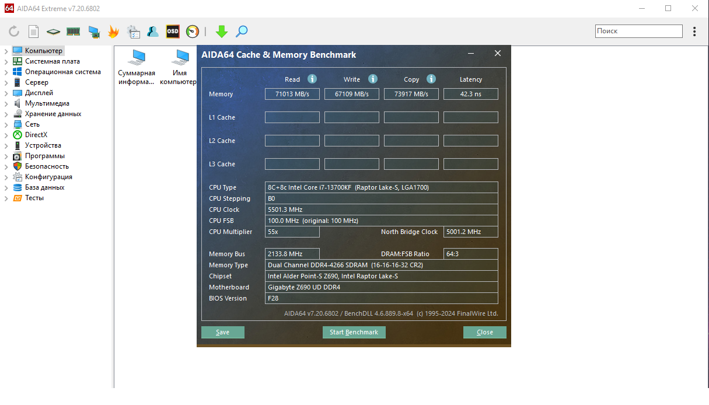Image resolution: width=709 pixels, height=405 pixels.
Task: Click the Chipset value Intel Alder Point-S Z690
Action: 382,276
